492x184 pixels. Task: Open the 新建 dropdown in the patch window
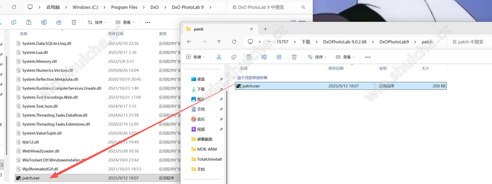(196, 57)
